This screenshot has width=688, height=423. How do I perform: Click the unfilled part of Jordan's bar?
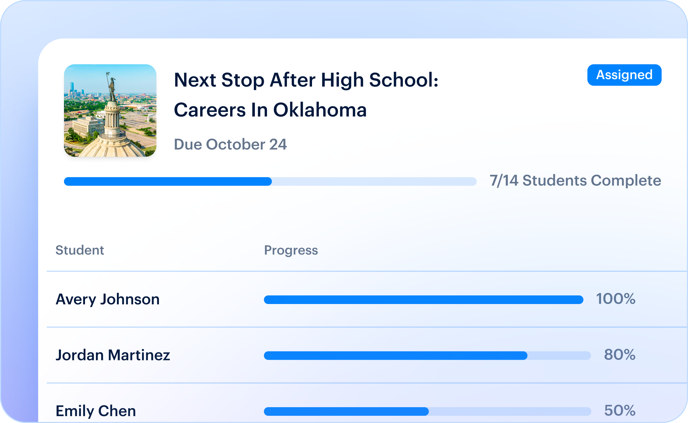pyautogui.click(x=559, y=356)
